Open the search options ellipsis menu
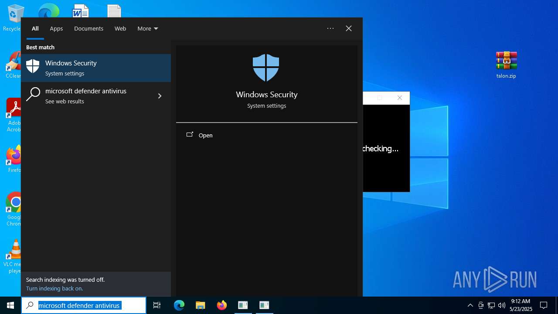The width and height of the screenshot is (558, 314). 330,28
